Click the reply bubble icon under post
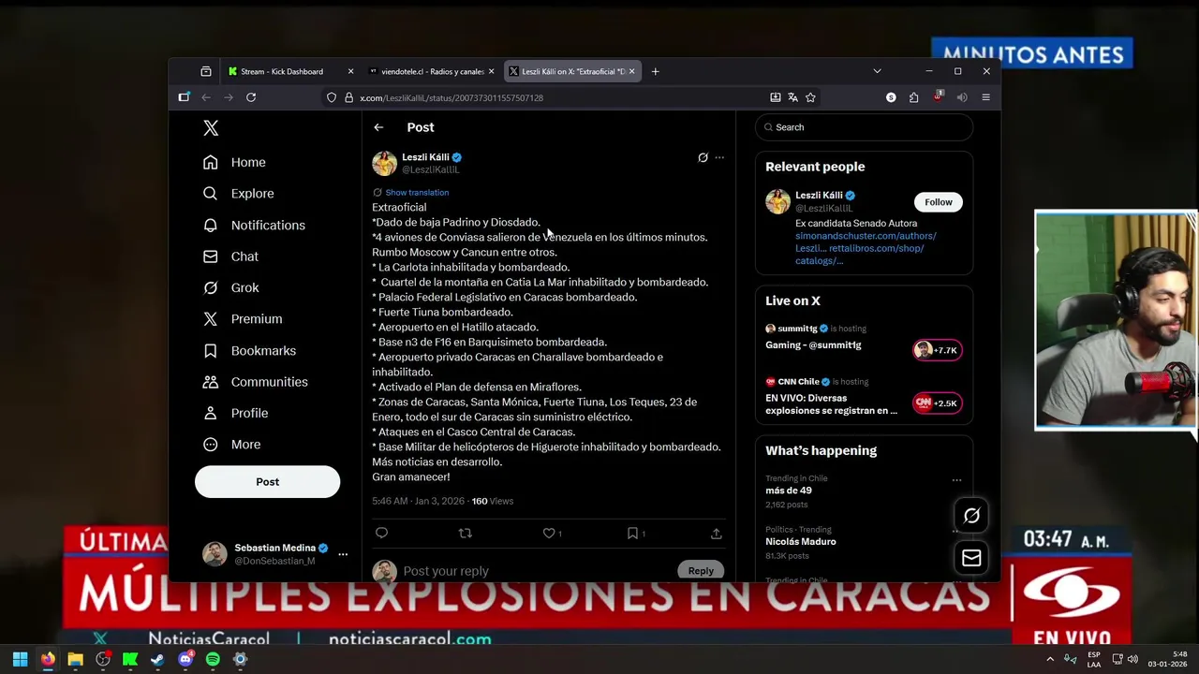The image size is (1199, 674). coord(381,533)
